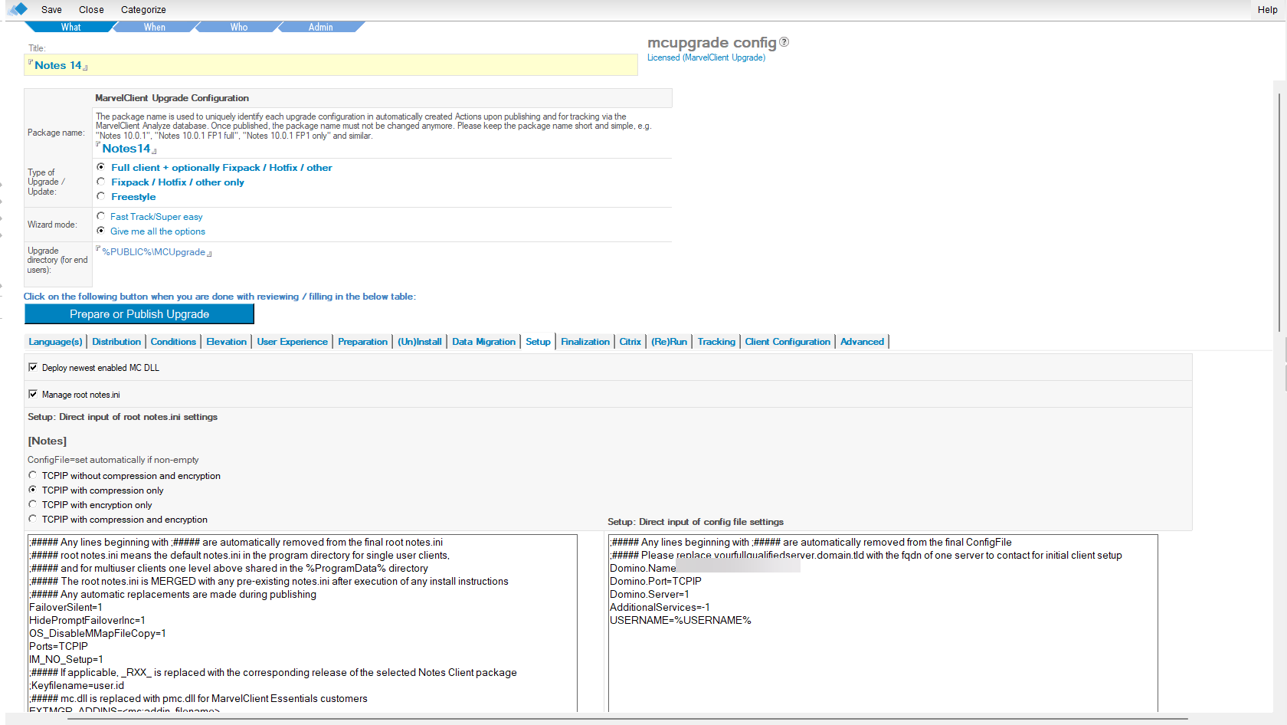The height and width of the screenshot is (725, 1287).
Task: Open the Setup tab
Action: 538,342
